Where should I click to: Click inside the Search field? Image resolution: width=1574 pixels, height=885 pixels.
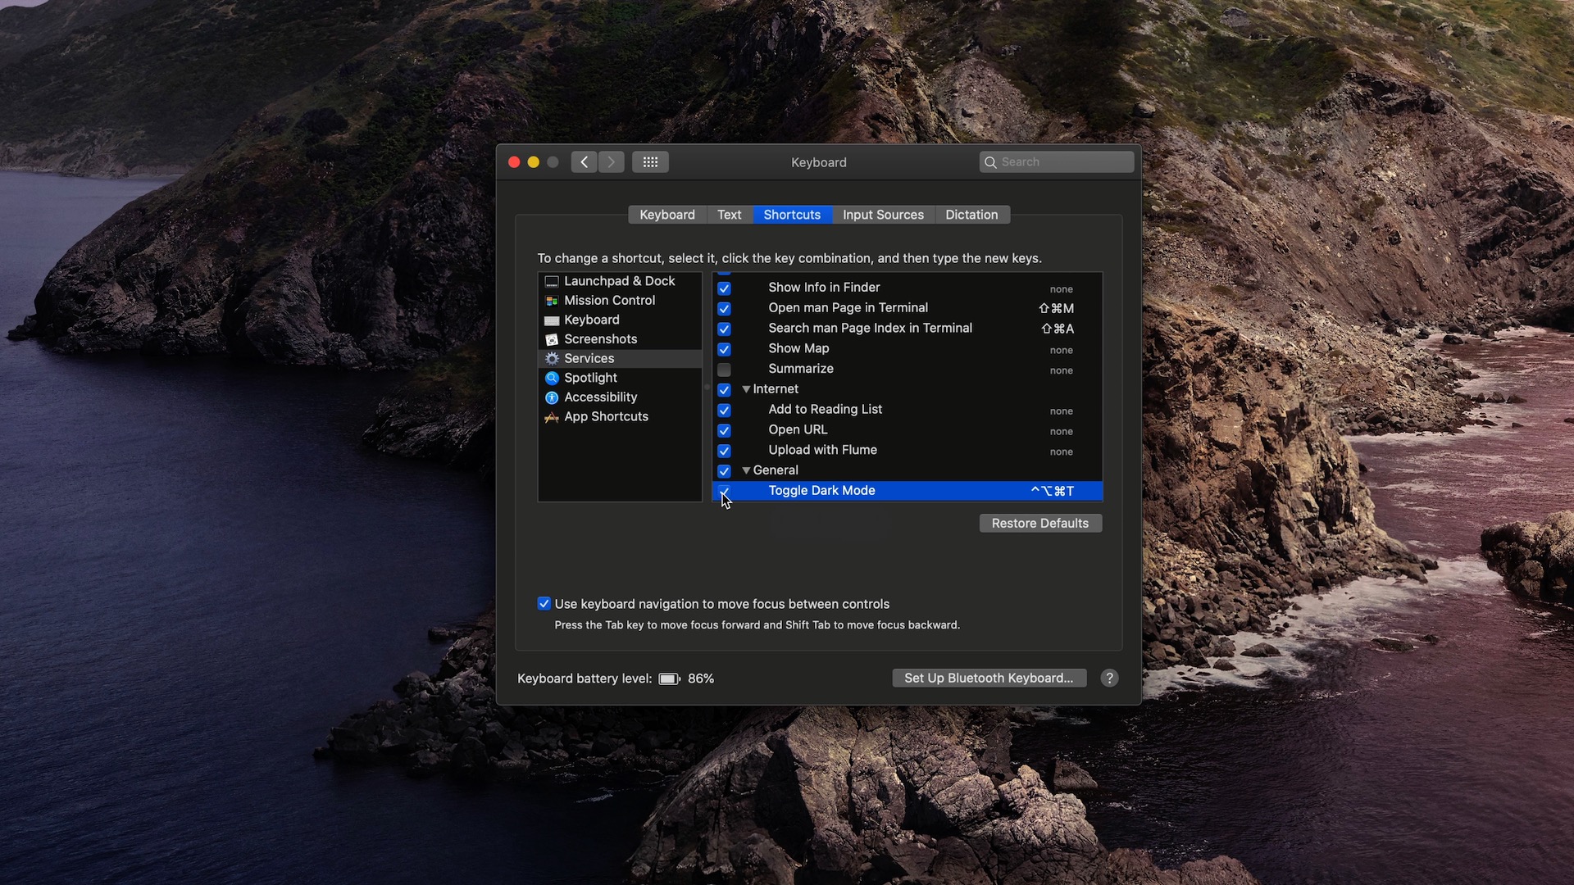point(1058,161)
